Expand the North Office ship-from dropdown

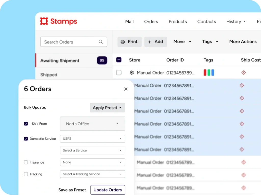pos(93,124)
